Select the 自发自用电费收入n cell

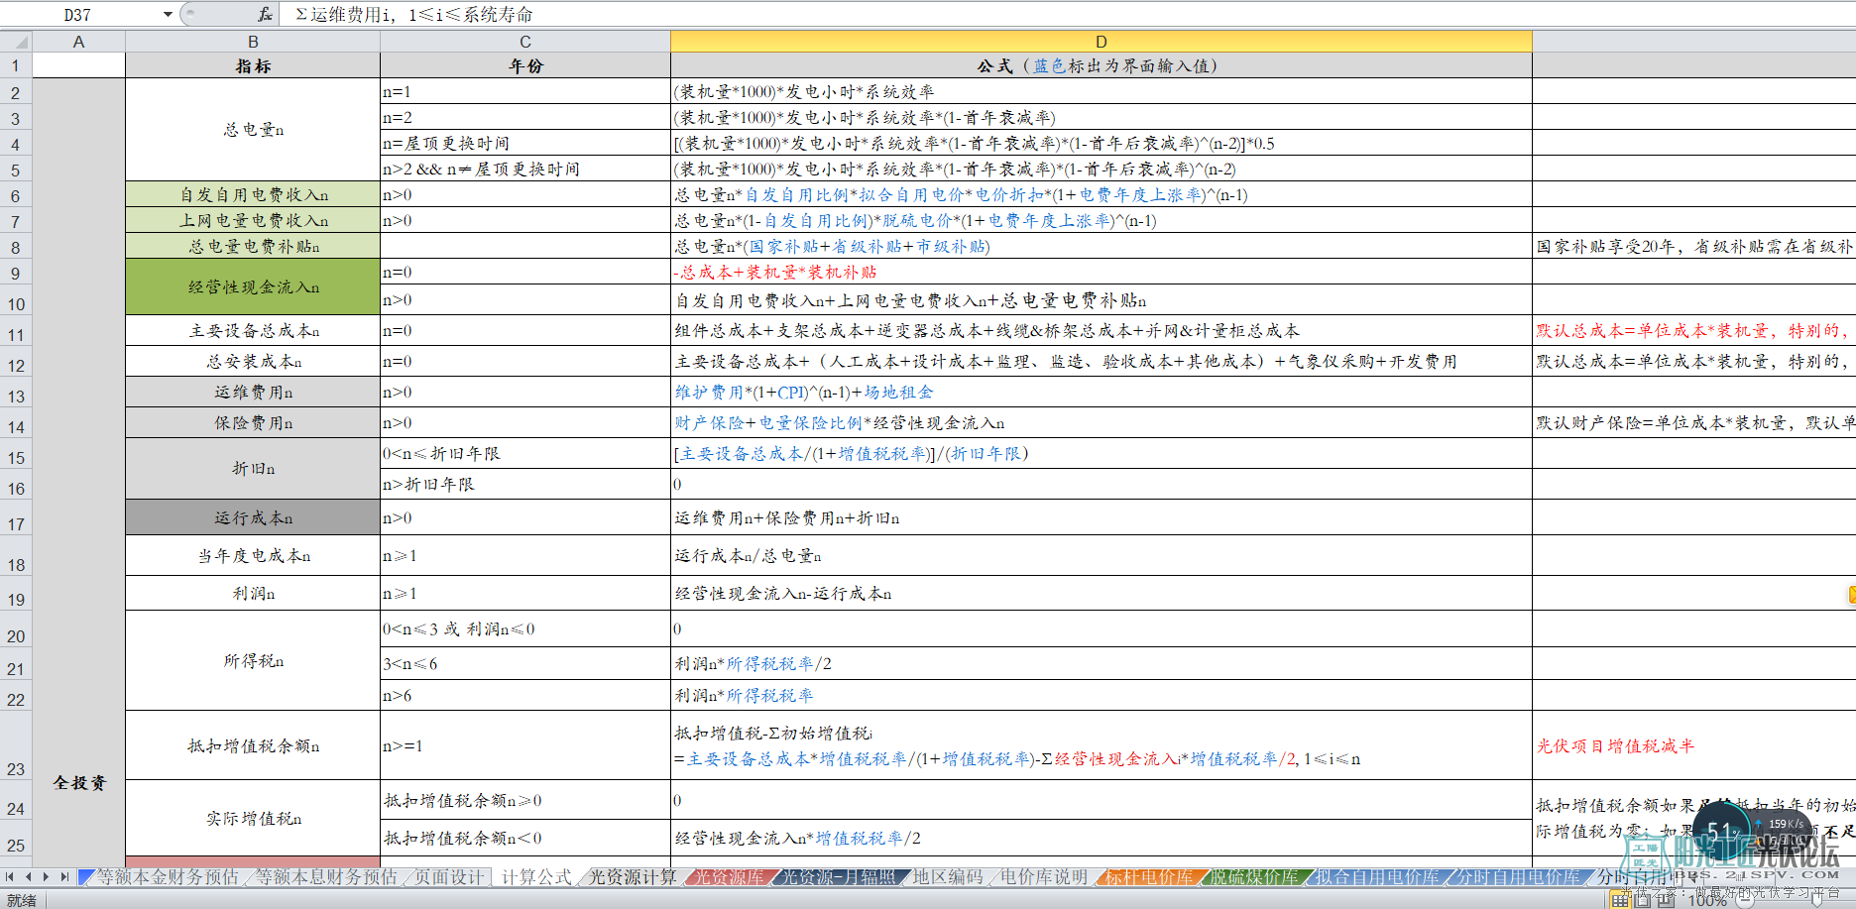click(253, 194)
